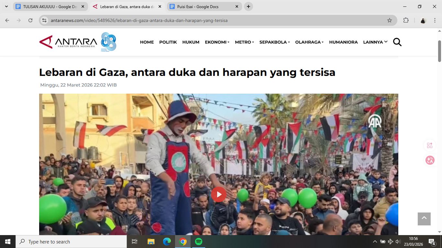Expand the SEPAKBOLA dropdown menu
Viewport: 442px width, 248px height.
275,42
